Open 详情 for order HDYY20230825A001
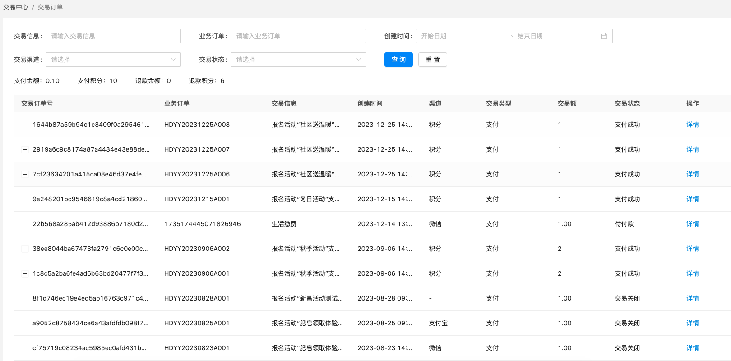Screen dimensions: 731x361 692,323
